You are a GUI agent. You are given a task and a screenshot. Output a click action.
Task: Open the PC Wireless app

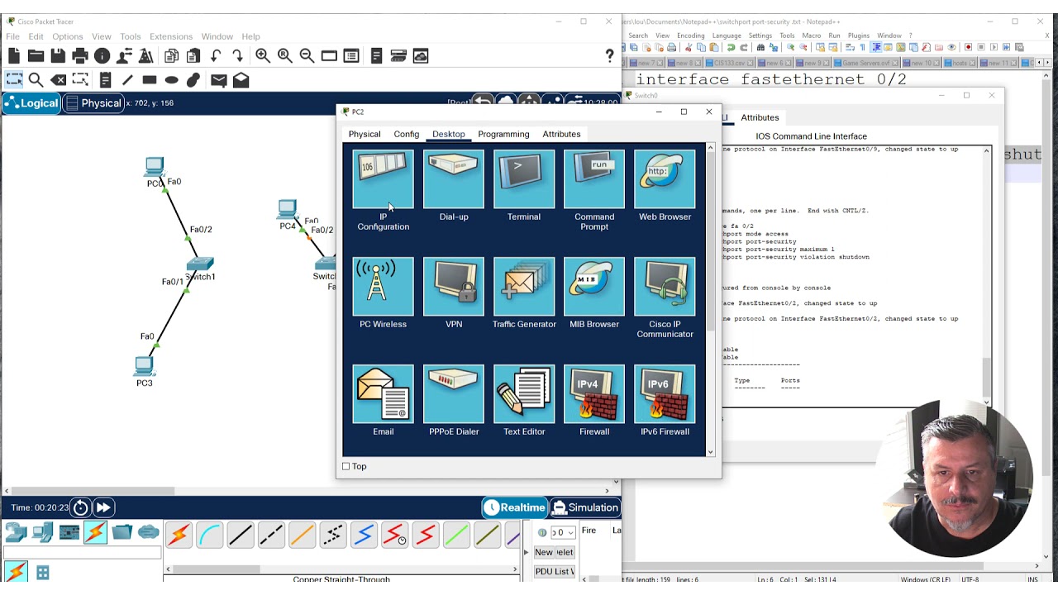click(383, 287)
